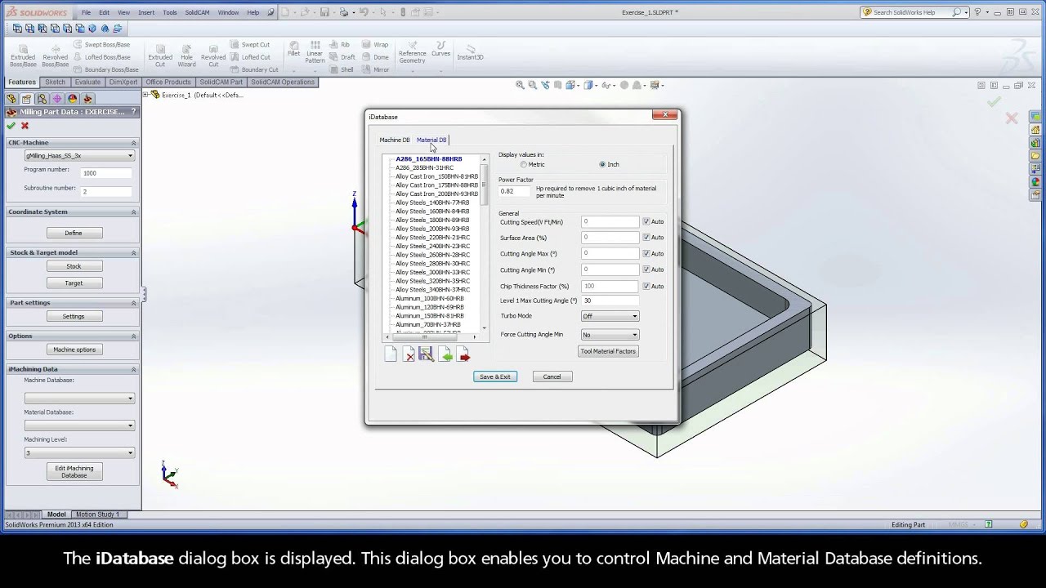Click the Edit iMachining Database button

pos(74,472)
